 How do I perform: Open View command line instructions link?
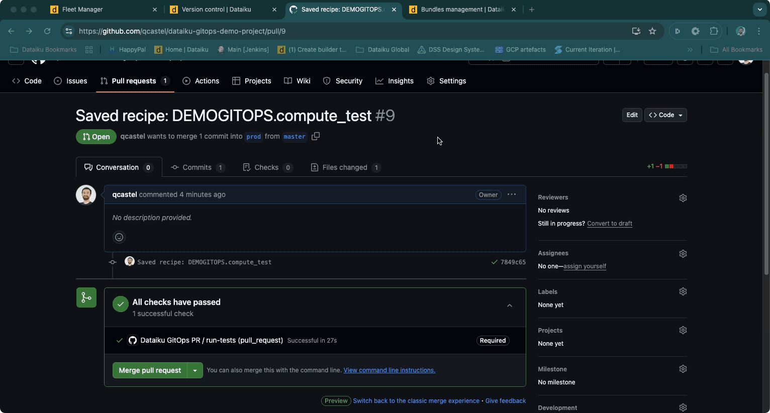click(x=390, y=370)
